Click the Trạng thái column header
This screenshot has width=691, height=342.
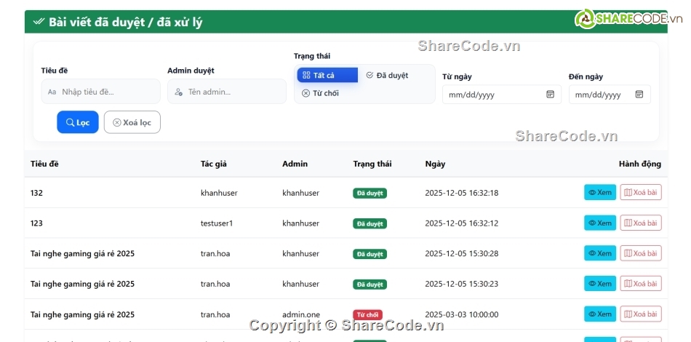tap(372, 164)
